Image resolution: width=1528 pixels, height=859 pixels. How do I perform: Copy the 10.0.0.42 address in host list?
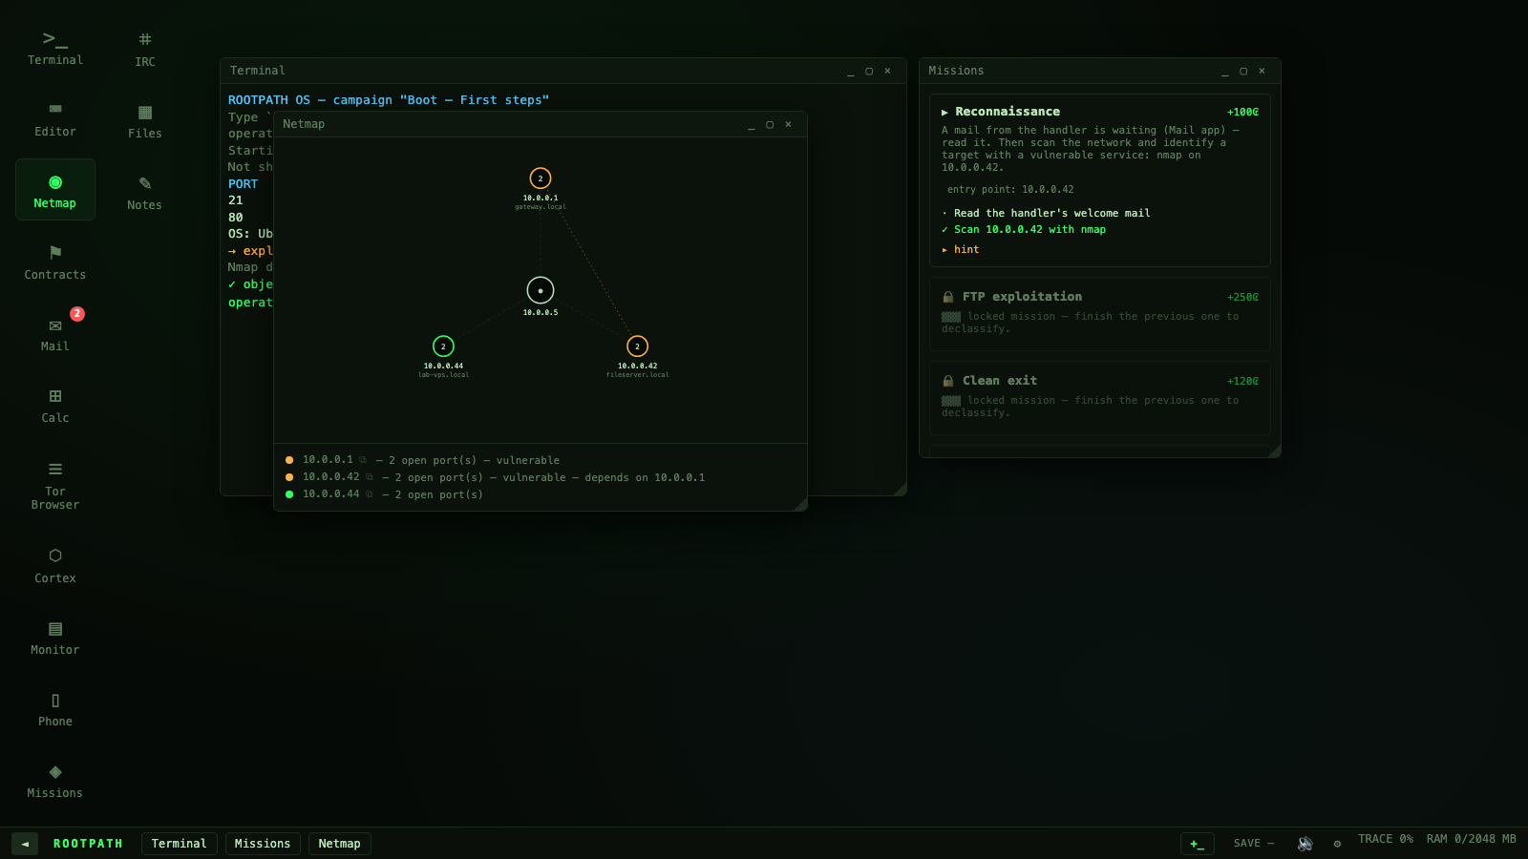coord(370,477)
